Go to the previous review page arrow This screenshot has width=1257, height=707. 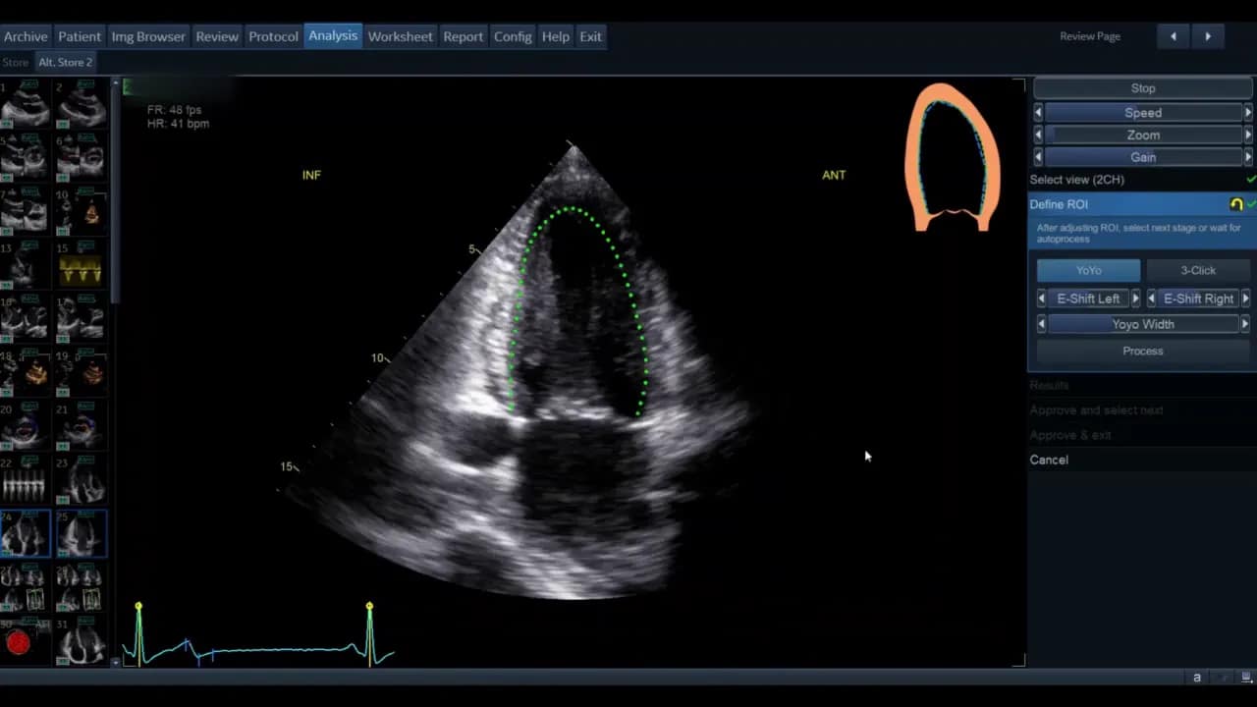(x=1173, y=36)
